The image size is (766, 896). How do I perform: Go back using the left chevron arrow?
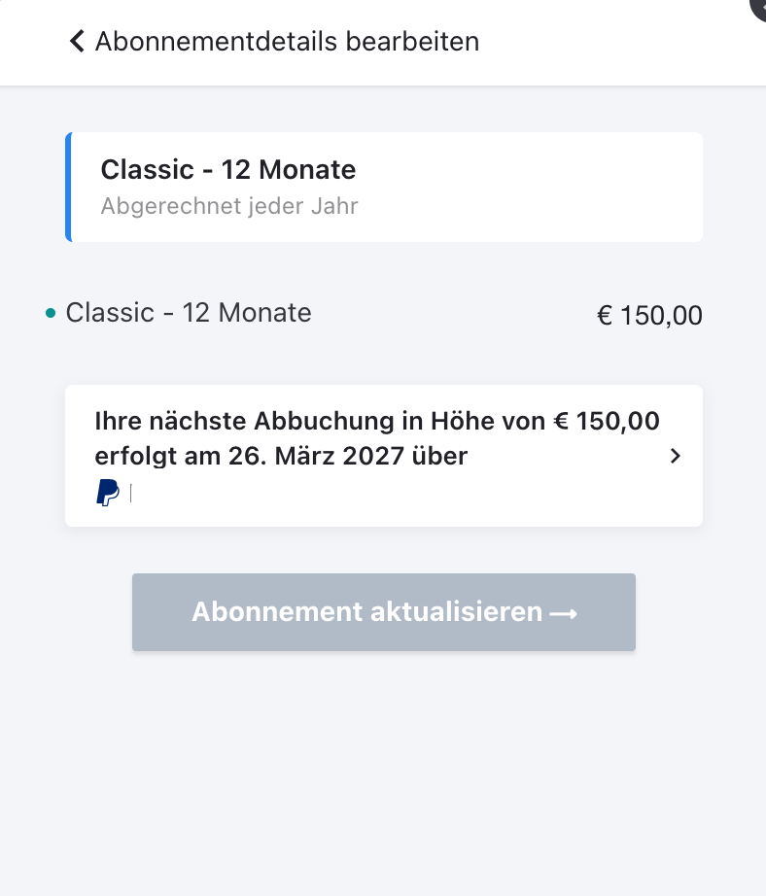click(x=77, y=41)
